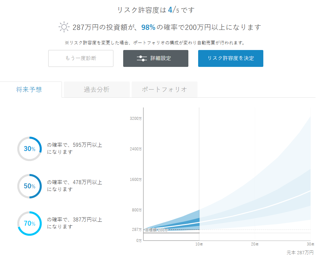Click the 元本 287万円 caption
This screenshot has width=321, height=263.
(x=300, y=253)
